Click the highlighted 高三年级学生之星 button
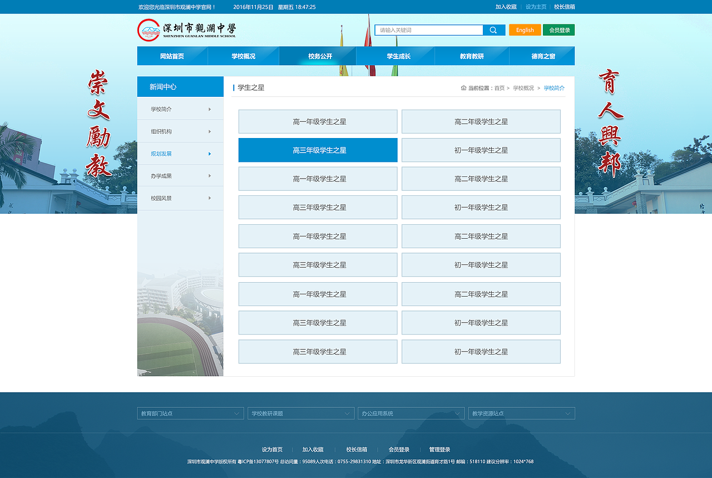 pos(318,150)
